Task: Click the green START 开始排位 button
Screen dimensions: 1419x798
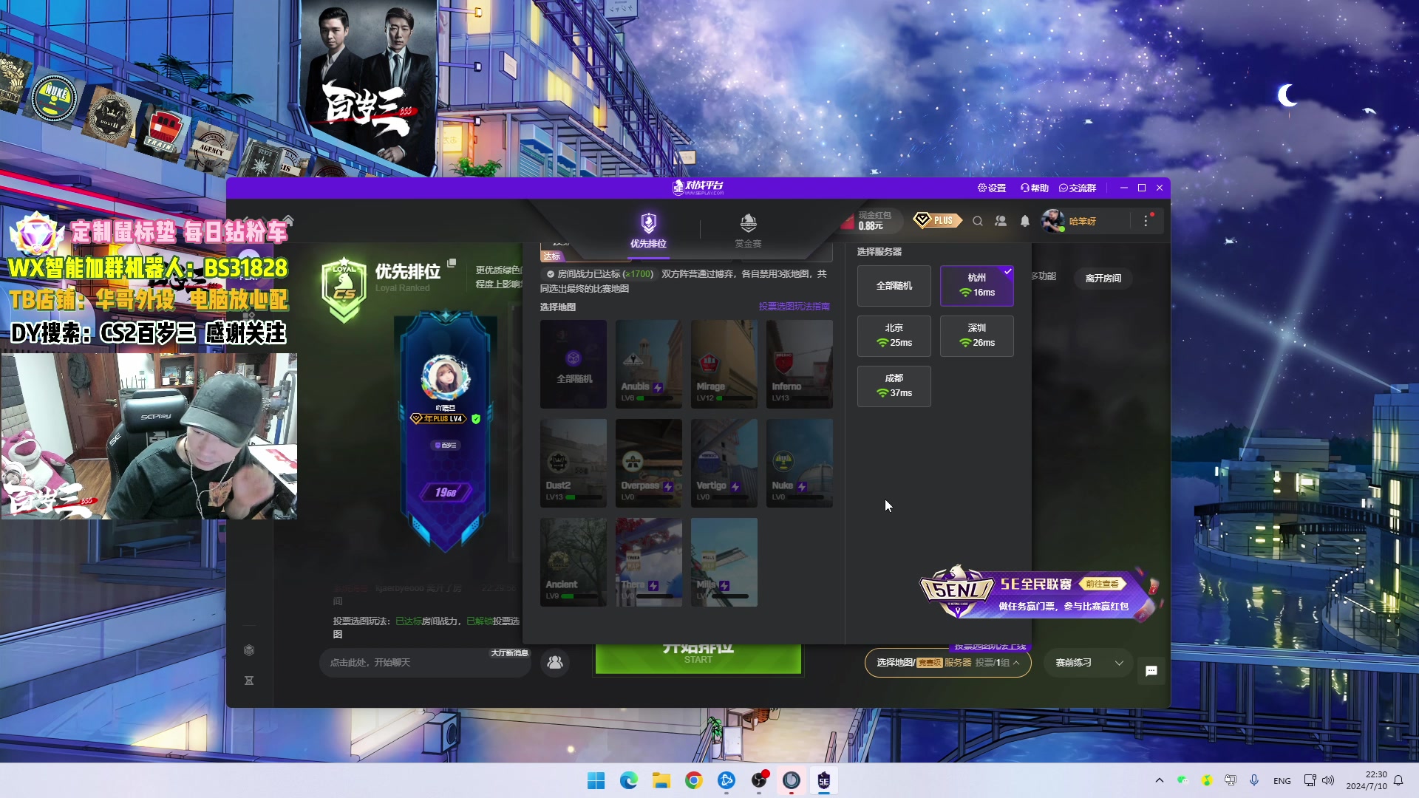Action: (698, 658)
